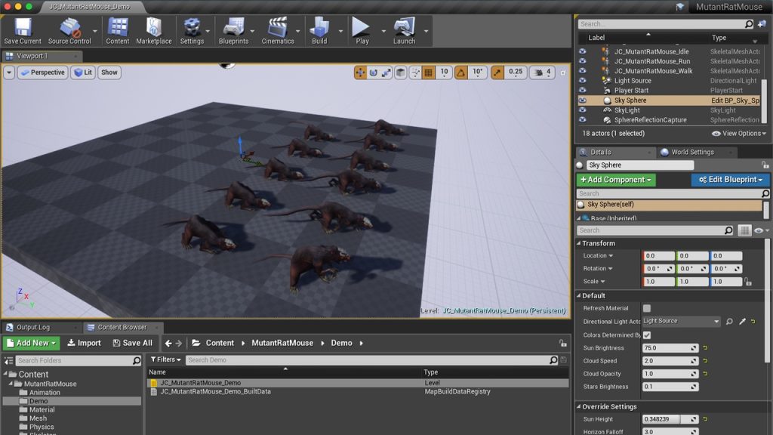The image size is (773, 435).
Task: Open Directional Light Actor dropdown
Action: [x=682, y=321]
